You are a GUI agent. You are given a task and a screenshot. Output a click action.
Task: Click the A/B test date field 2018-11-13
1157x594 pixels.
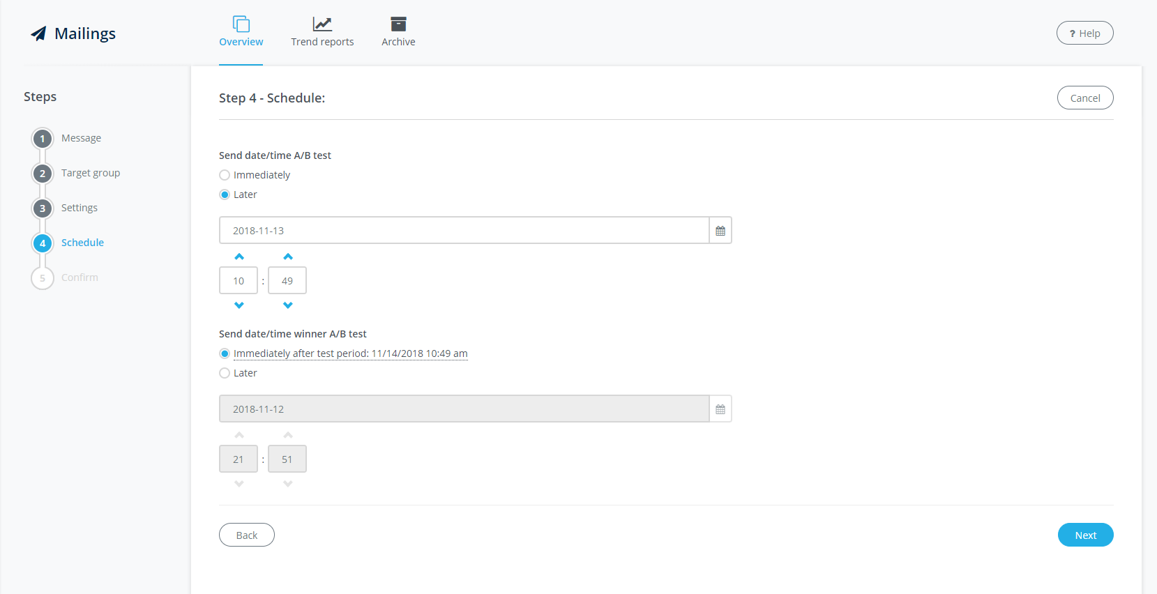click(464, 231)
